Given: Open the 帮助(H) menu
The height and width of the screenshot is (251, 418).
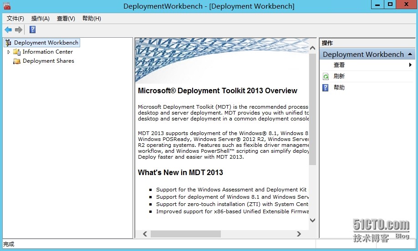Looking at the screenshot, I should click(x=92, y=18).
